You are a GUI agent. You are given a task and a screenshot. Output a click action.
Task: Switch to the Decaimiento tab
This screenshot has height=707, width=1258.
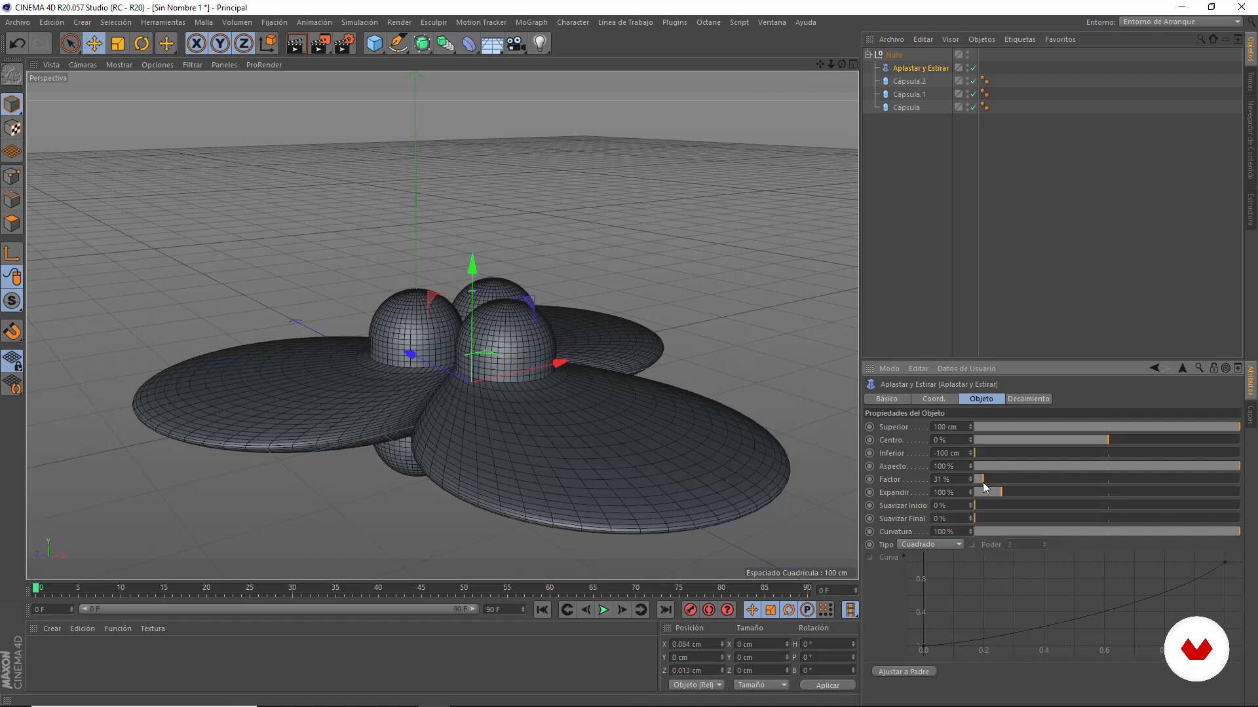tap(1028, 399)
